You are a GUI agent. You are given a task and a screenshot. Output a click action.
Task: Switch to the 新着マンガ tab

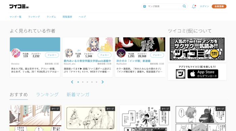(78, 95)
